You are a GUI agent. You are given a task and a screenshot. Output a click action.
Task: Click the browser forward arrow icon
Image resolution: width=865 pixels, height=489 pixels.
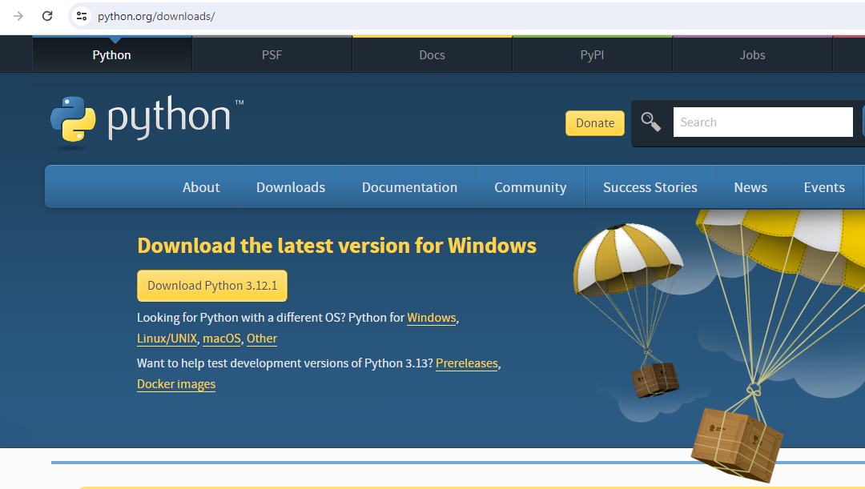click(x=18, y=16)
